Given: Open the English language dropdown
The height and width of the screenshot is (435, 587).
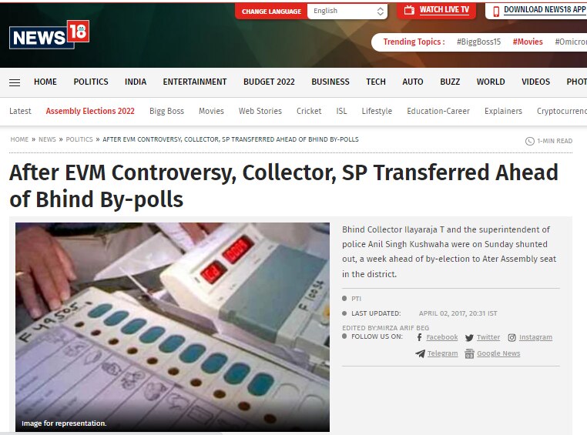Looking at the screenshot, I should [x=347, y=12].
